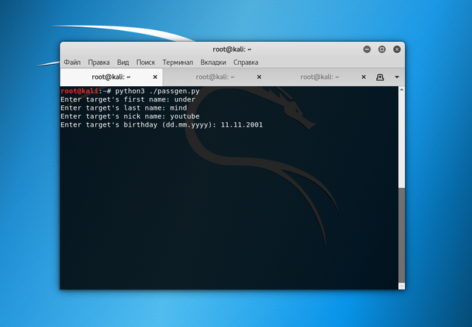Click the first name line with 'under'

pyautogui.click(x=128, y=99)
